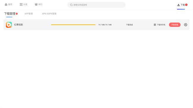Switch to the APK/XAPK管理 tab

pyautogui.click(x=49, y=14)
